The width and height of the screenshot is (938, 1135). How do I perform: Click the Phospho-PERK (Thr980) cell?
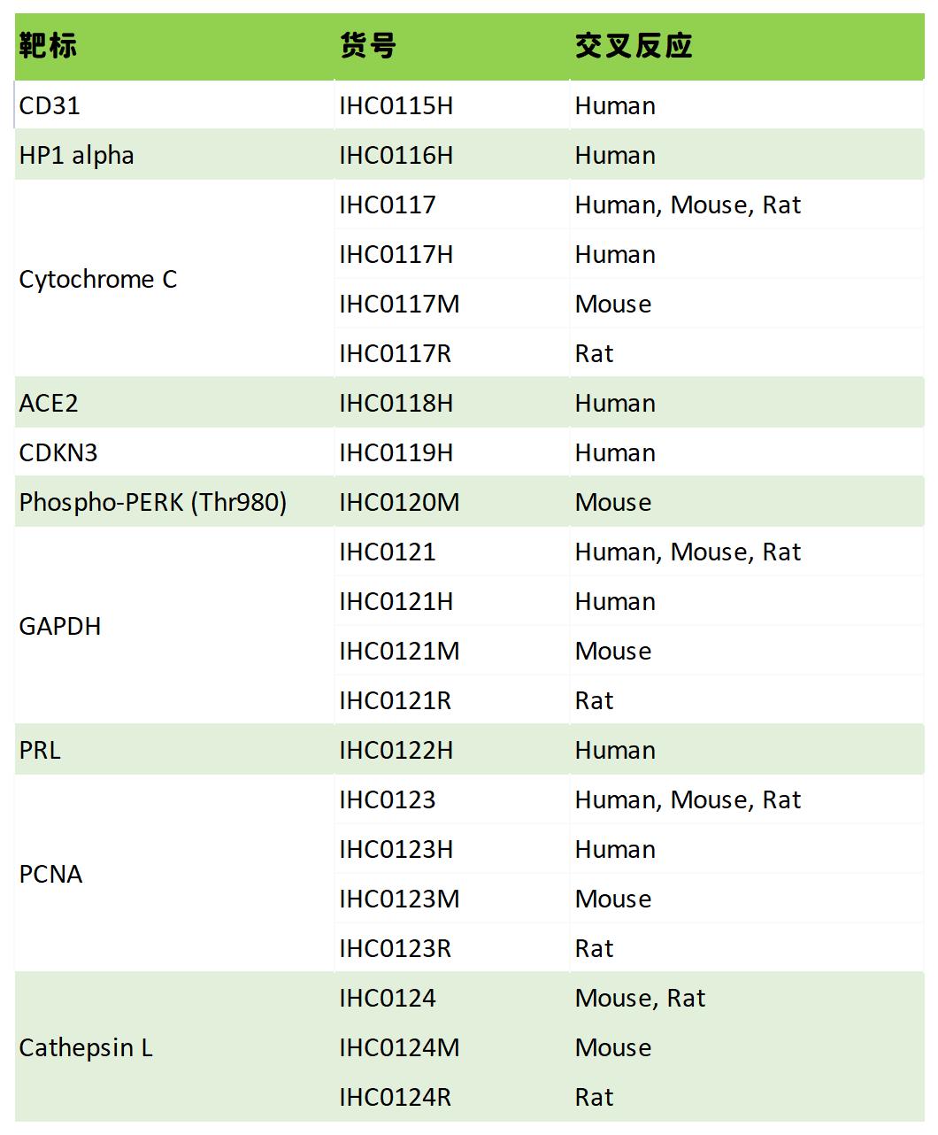coord(153,503)
